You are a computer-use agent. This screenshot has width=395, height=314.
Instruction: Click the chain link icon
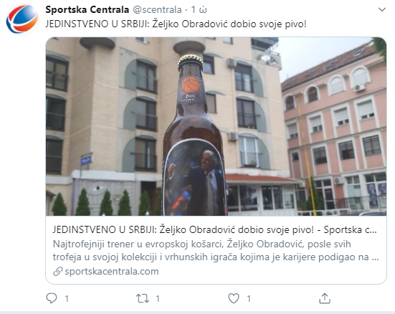pos(57,272)
